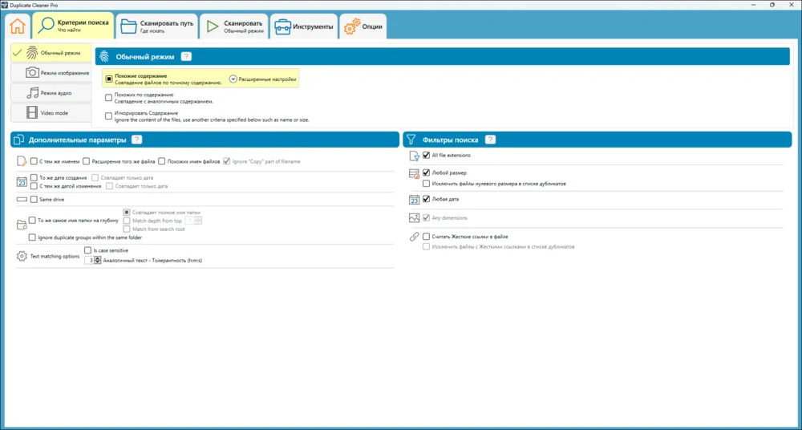Select camera icon for Режим изображения
The width and height of the screenshot is (802, 430).
click(x=32, y=73)
